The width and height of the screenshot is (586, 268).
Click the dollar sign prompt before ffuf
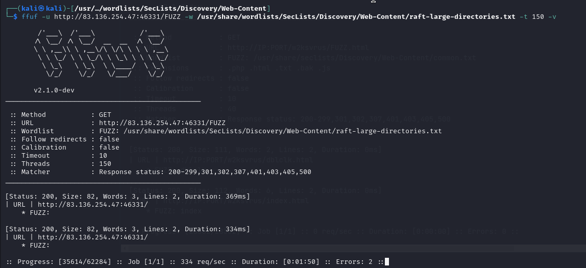pyautogui.click(x=15, y=16)
